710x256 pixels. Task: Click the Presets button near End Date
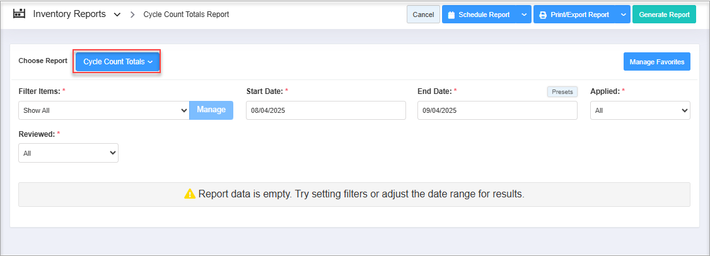562,91
